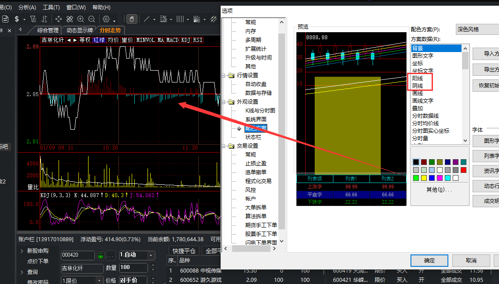The height and width of the screenshot is (284, 499).
Task: Switch to the 分时走势 tab
Action: (110, 30)
